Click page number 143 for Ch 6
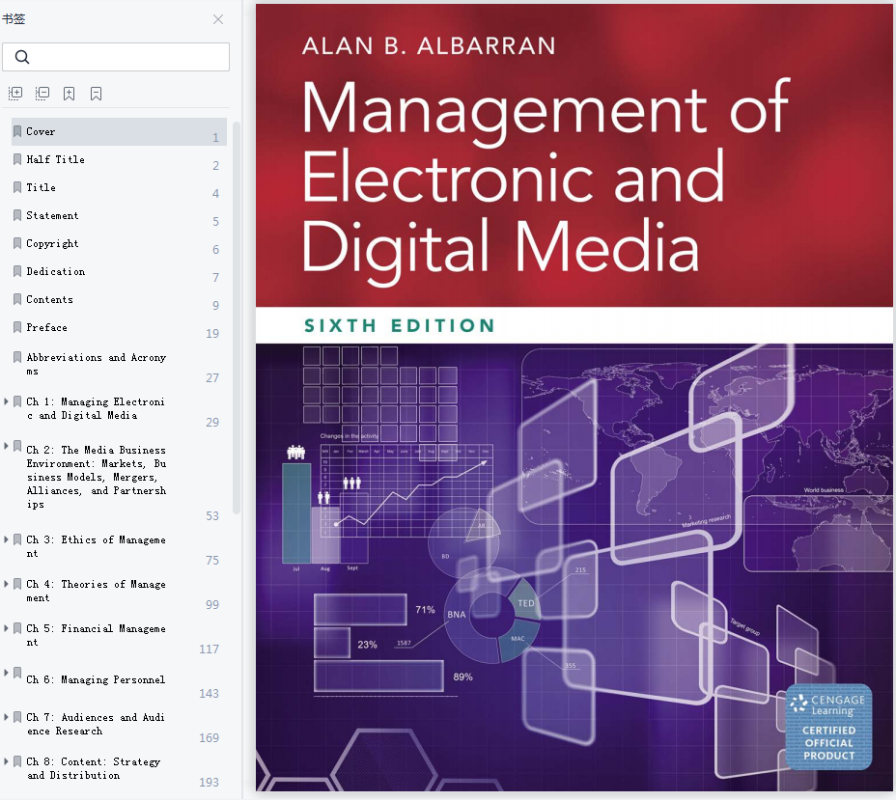 click(x=209, y=694)
